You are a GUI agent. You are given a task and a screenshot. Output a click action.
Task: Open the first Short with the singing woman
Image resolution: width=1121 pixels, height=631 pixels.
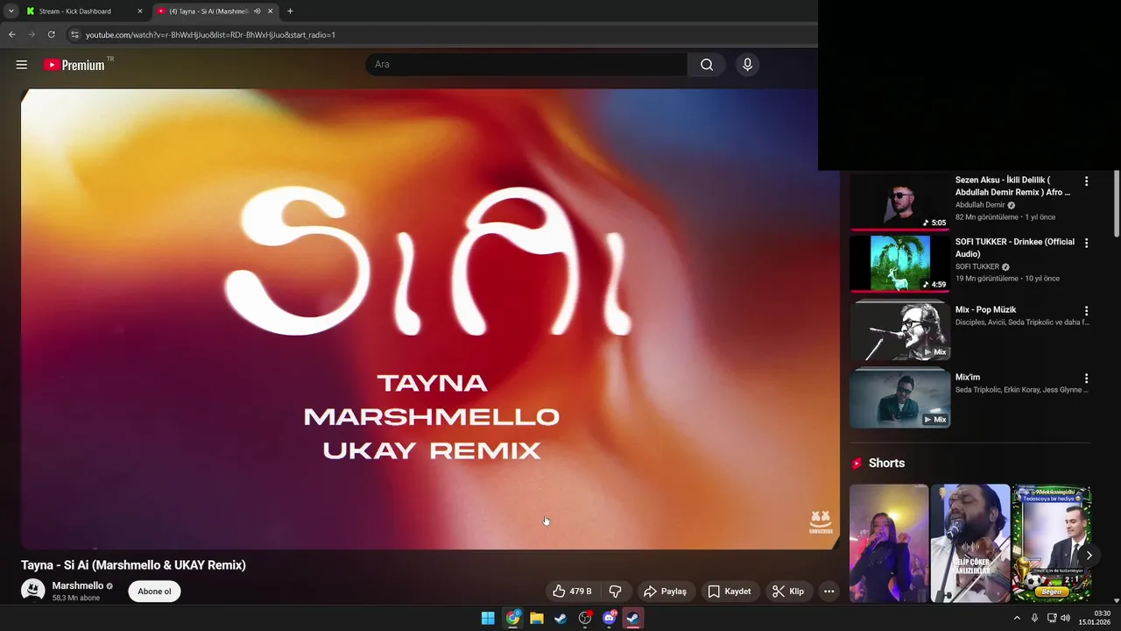tap(889, 543)
